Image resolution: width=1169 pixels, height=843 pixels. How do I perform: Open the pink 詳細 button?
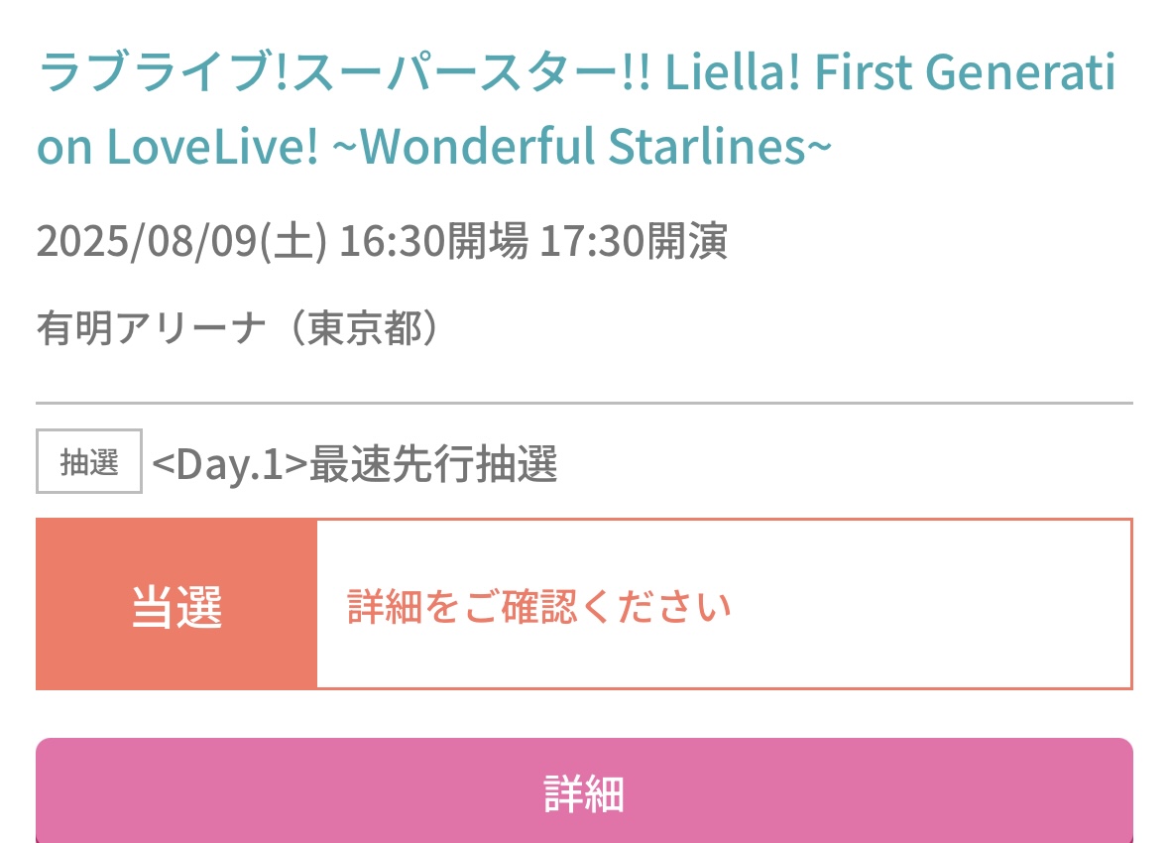[x=584, y=790]
